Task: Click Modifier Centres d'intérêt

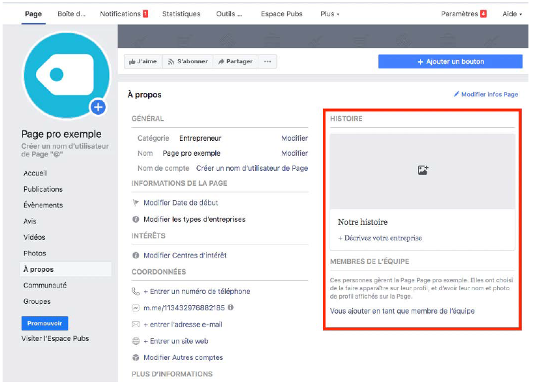Action: (x=185, y=255)
